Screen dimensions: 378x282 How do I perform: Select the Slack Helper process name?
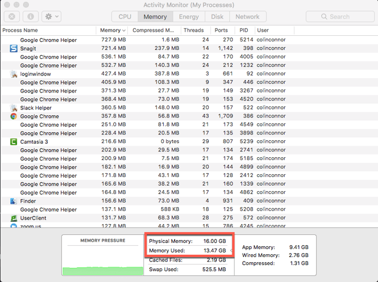pyautogui.click(x=36, y=108)
